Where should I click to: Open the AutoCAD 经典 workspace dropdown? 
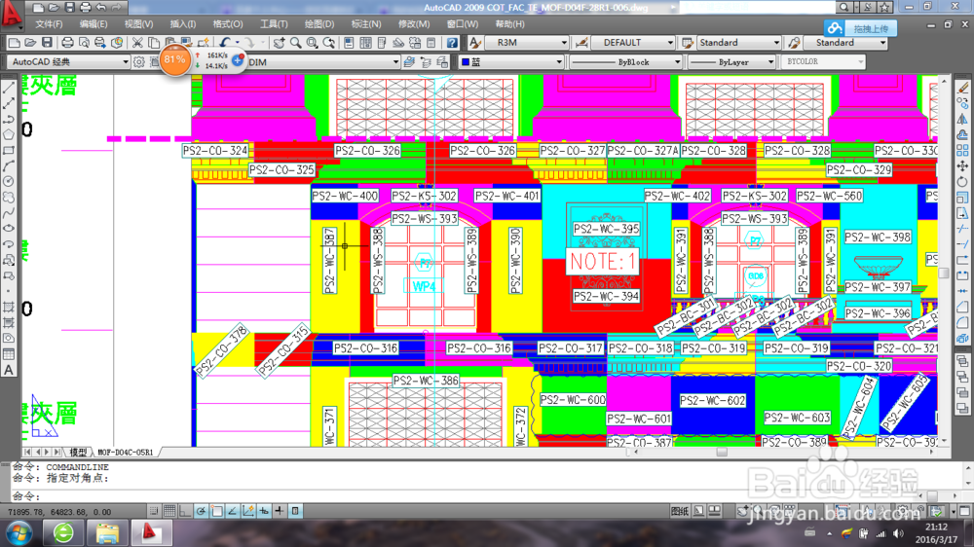coord(68,62)
